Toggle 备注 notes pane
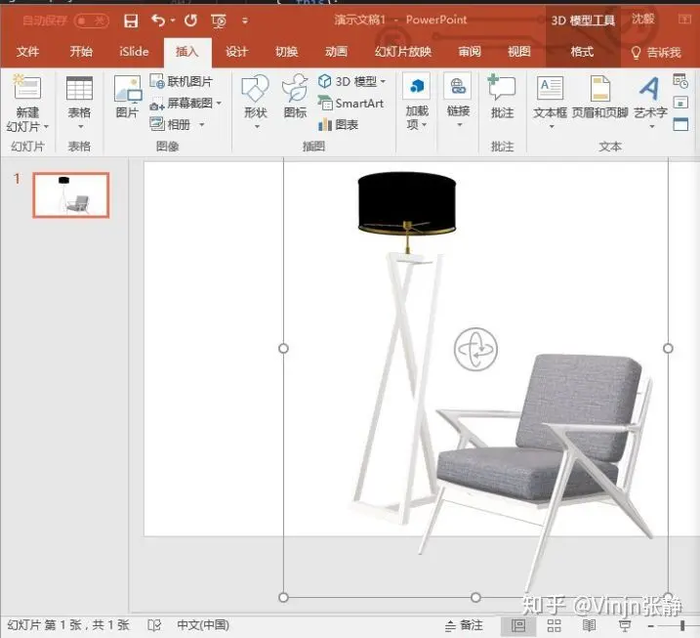This screenshot has height=638, width=700. (465, 625)
